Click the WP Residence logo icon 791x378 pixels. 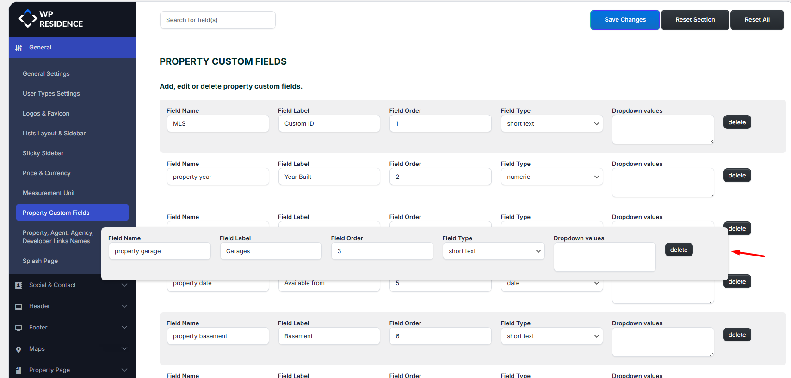27,19
